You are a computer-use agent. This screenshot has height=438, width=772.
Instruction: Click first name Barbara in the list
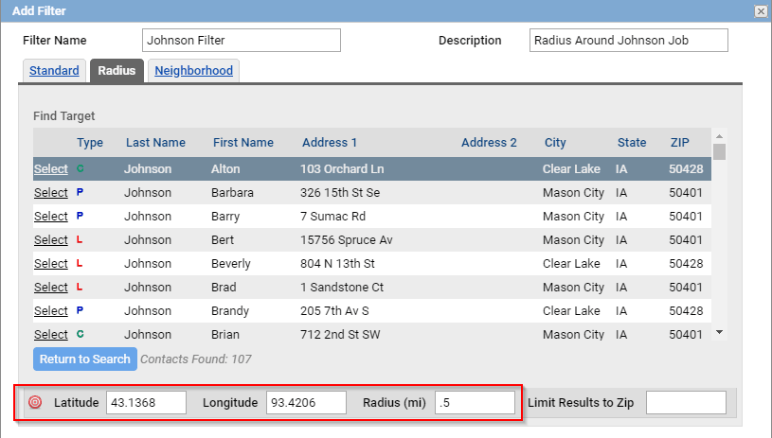point(232,192)
